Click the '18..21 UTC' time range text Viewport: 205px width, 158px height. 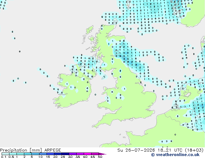click(x=170, y=150)
